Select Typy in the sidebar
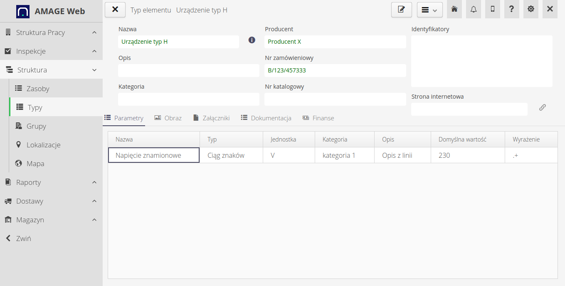 click(56, 107)
